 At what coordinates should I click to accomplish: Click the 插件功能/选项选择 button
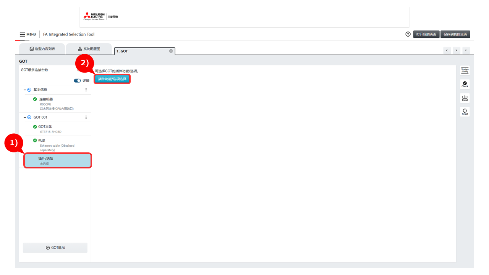tap(112, 79)
